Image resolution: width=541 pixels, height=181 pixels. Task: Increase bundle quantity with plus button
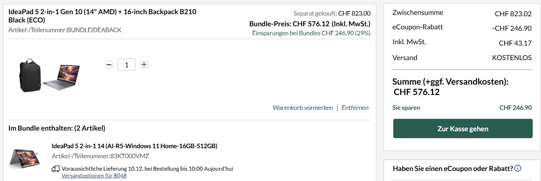pyautogui.click(x=144, y=65)
